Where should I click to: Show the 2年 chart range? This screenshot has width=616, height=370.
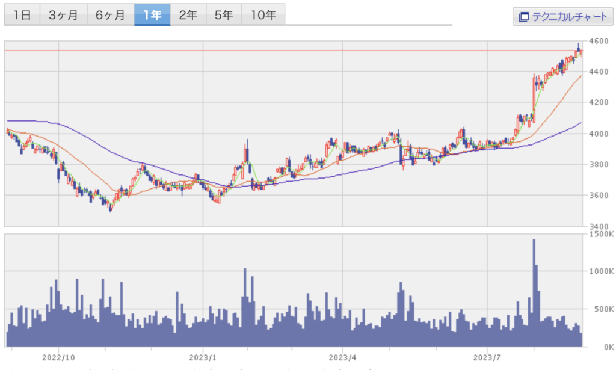188,15
